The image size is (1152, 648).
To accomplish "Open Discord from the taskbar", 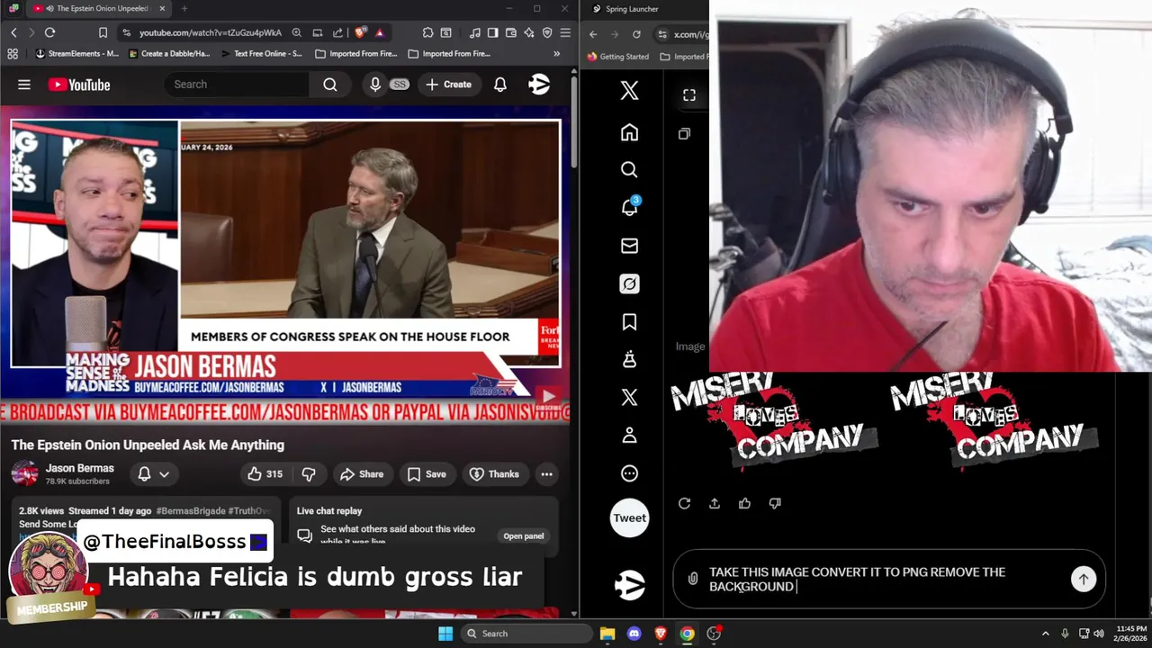I will (634, 634).
